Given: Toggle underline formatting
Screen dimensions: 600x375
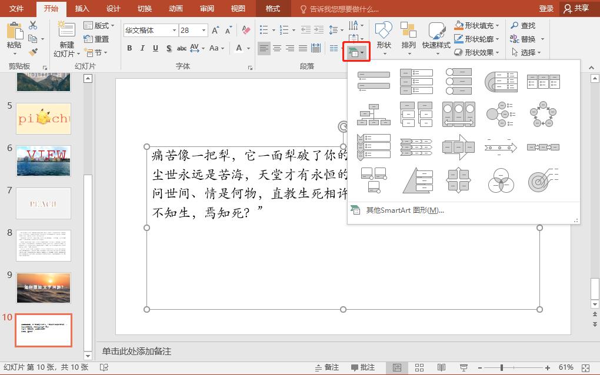Looking at the screenshot, I should point(155,48).
